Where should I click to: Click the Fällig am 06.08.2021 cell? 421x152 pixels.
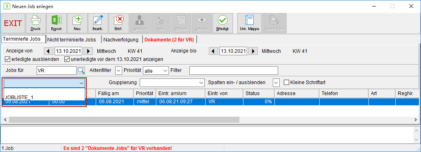pyautogui.click(x=115, y=102)
